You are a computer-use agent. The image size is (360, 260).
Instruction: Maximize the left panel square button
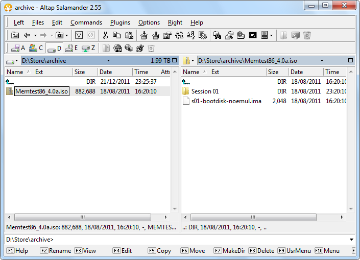point(175,60)
